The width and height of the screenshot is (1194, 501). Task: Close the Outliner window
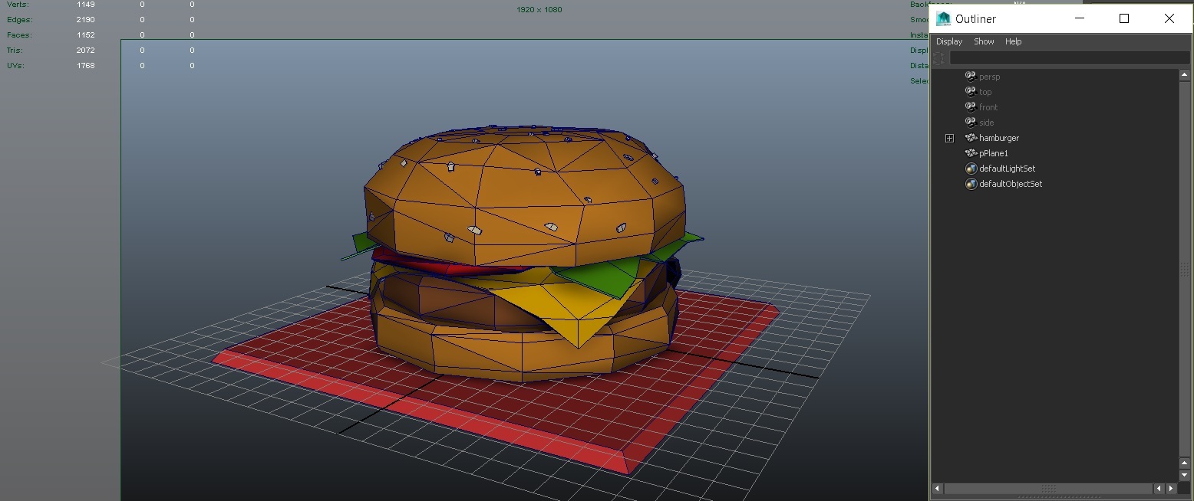tap(1169, 18)
